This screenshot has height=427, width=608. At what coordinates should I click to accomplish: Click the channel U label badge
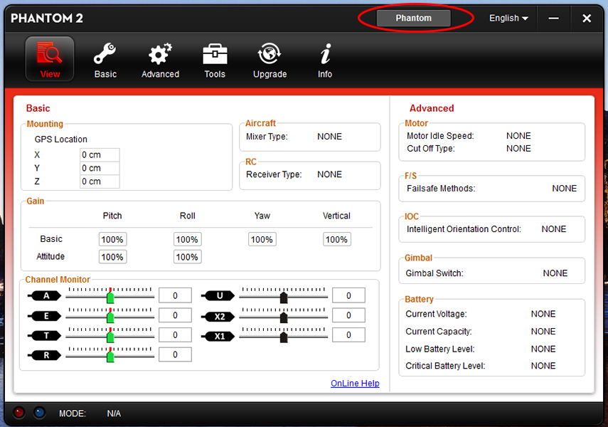[219, 296]
